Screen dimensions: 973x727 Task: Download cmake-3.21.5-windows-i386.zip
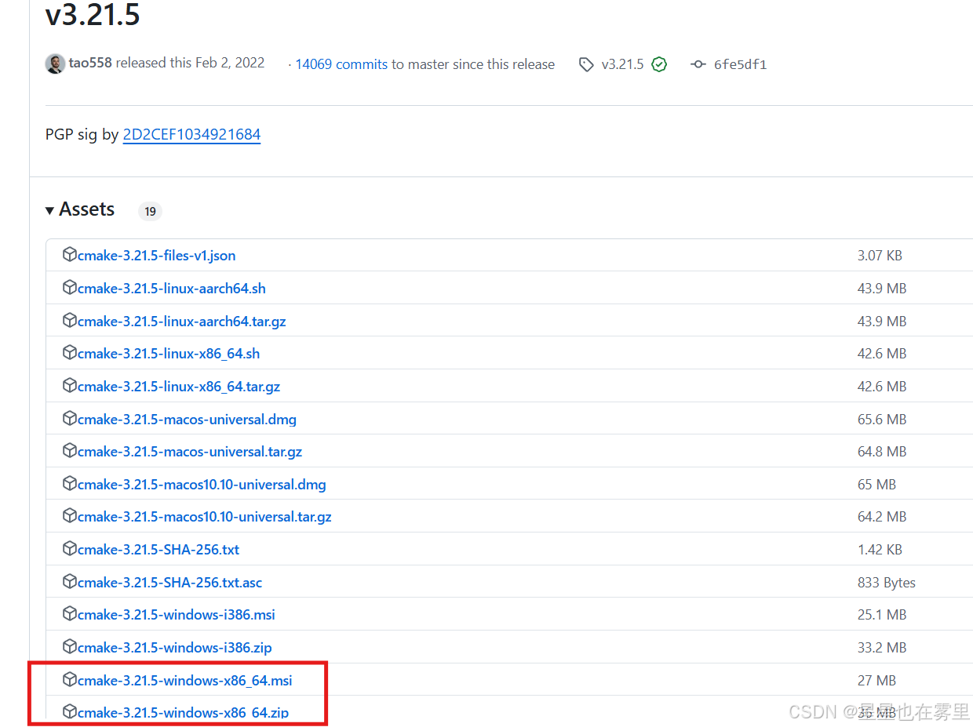pyautogui.click(x=174, y=647)
